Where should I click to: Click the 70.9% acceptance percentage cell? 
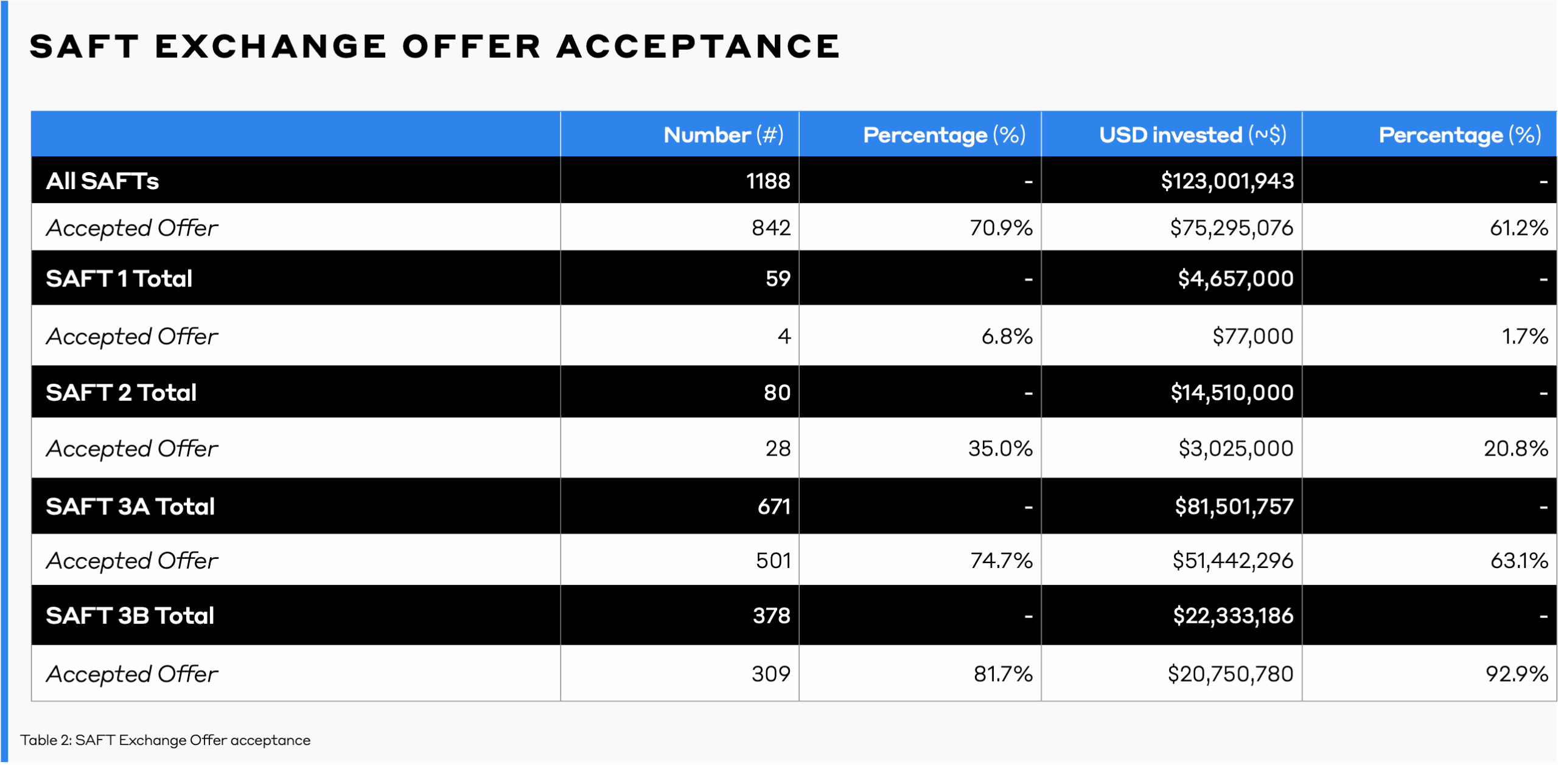[x=1001, y=228]
